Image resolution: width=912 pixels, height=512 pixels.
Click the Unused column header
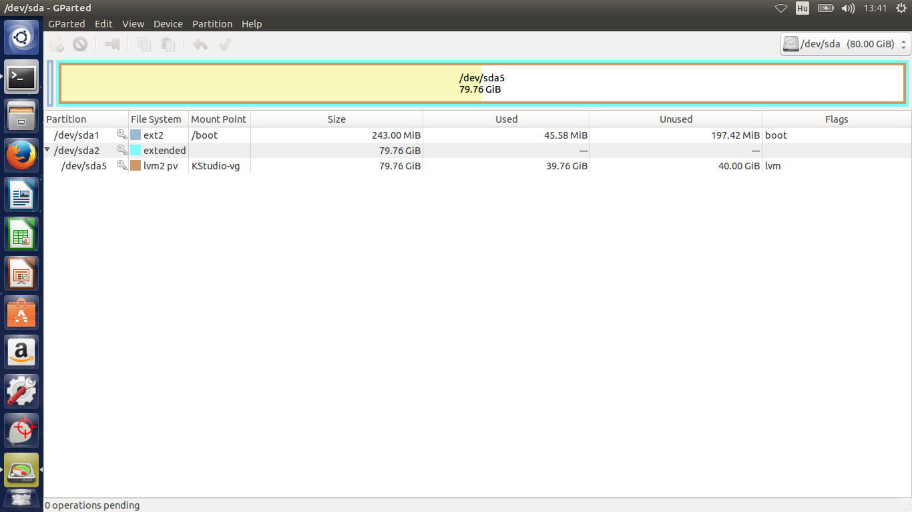676,119
